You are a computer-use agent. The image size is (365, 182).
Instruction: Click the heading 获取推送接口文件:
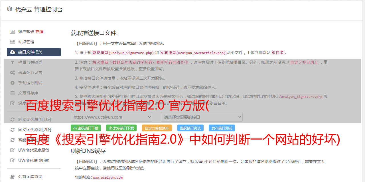point(94,33)
